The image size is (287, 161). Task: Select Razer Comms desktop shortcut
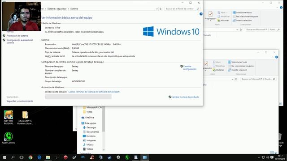[9, 138]
